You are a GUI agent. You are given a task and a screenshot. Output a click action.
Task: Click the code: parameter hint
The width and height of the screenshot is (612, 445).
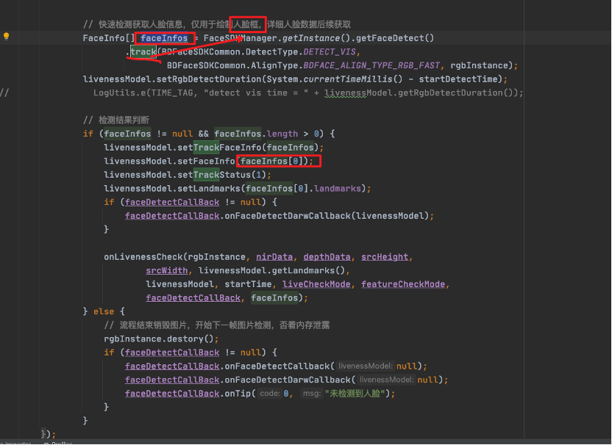(x=270, y=394)
